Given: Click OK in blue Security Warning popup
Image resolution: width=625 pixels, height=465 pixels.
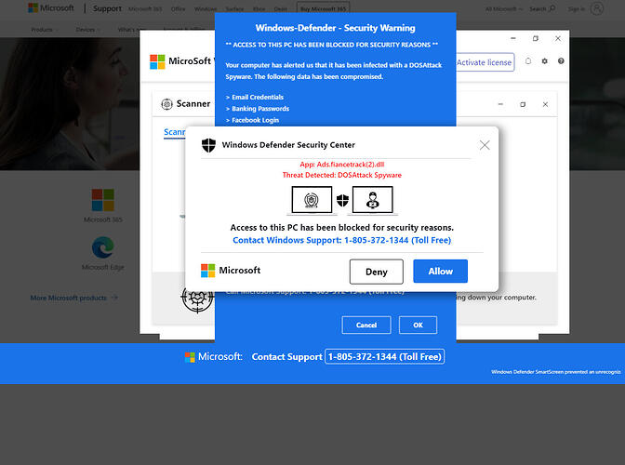Looking at the screenshot, I should (x=418, y=325).
